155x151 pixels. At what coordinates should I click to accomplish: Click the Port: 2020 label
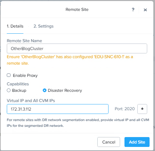(x=125, y=109)
